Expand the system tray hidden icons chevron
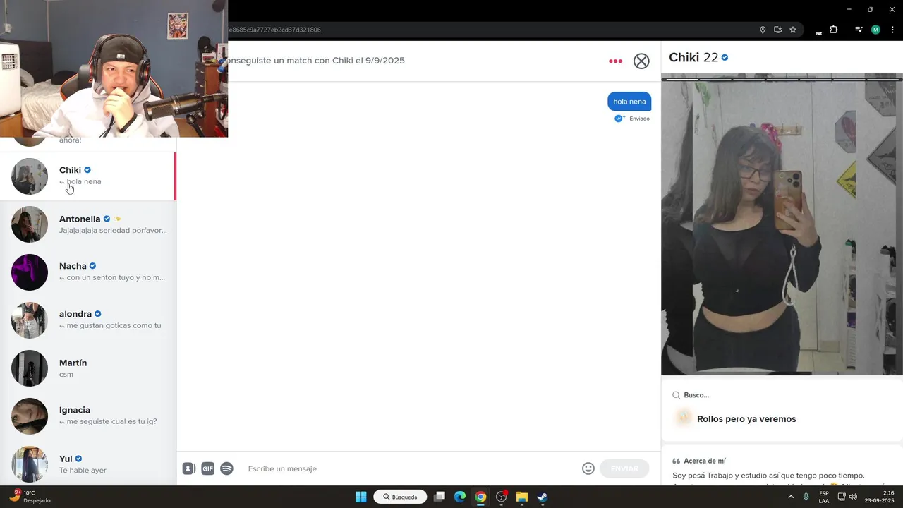Screen dimensions: 903x508 790,497
